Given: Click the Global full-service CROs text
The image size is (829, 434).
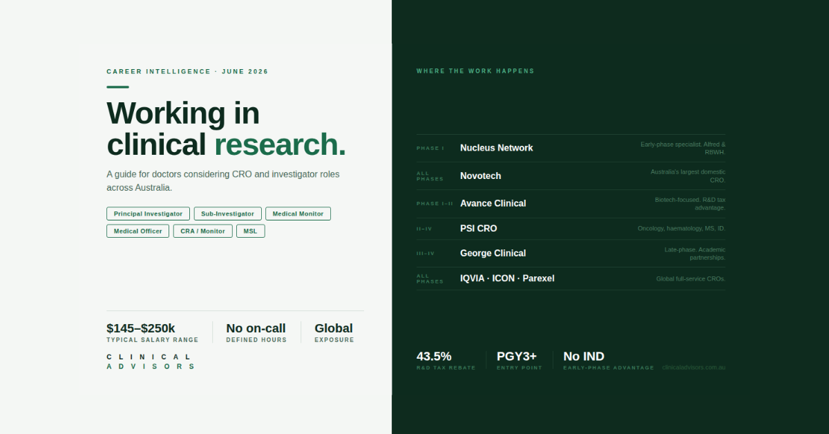Looking at the screenshot, I should tap(691, 279).
